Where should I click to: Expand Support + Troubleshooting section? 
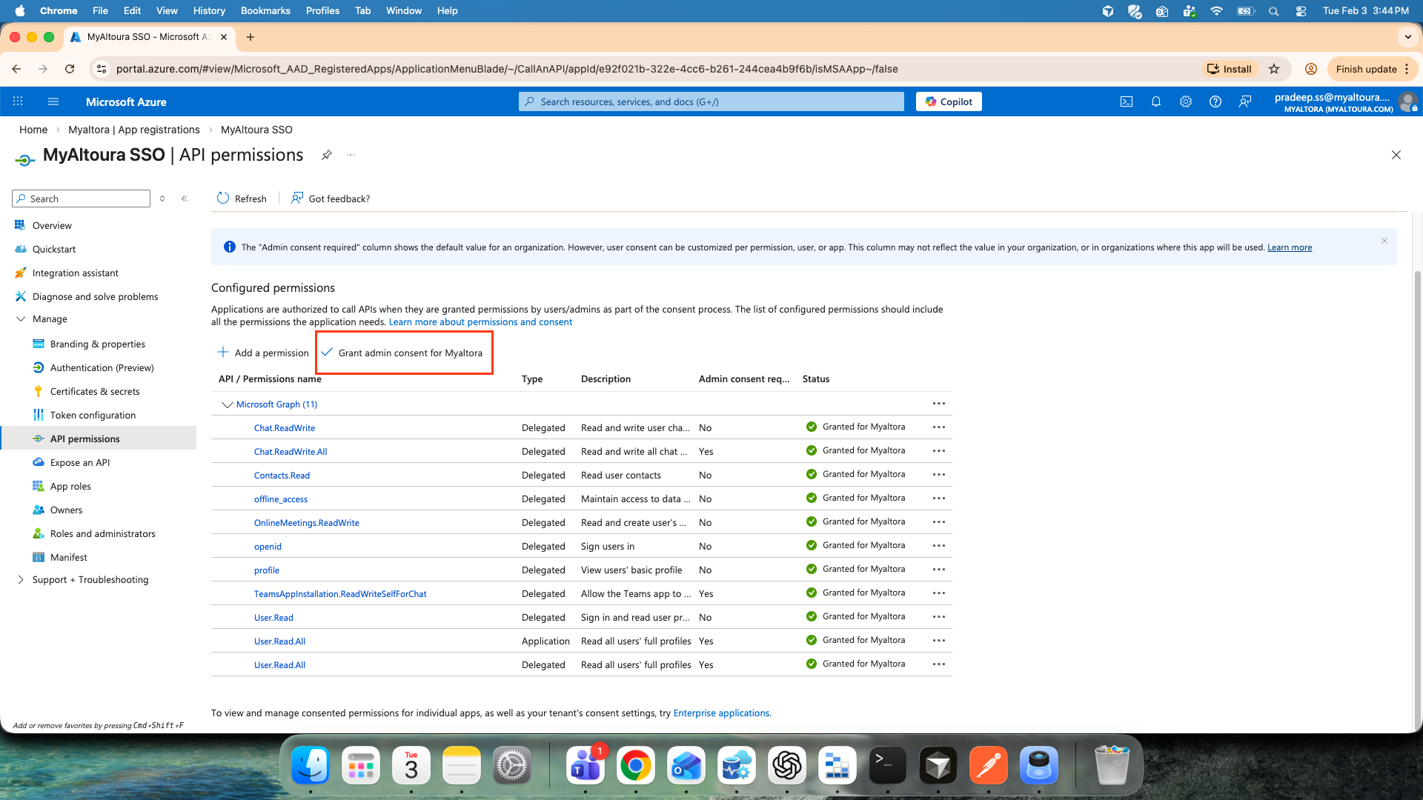pos(21,580)
